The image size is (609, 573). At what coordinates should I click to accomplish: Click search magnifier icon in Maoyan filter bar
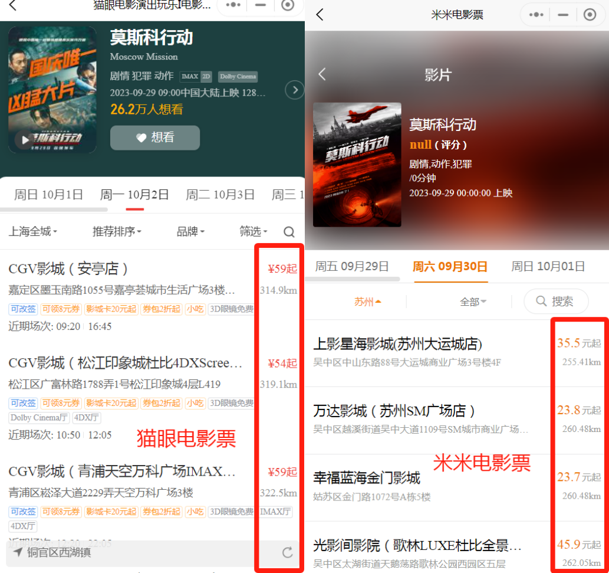pyautogui.click(x=289, y=232)
